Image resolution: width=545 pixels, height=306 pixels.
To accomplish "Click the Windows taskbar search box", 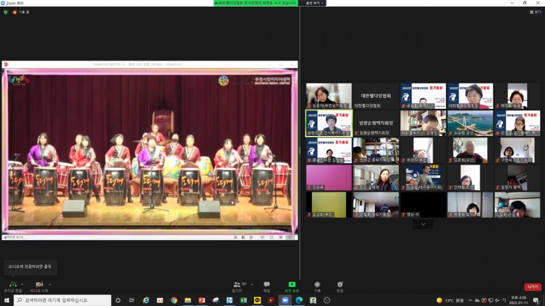I will [60, 300].
